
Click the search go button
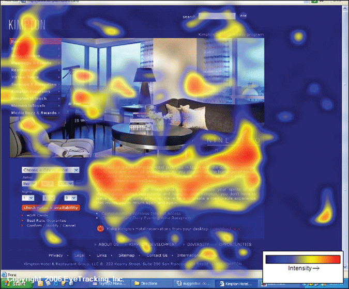(x=243, y=17)
